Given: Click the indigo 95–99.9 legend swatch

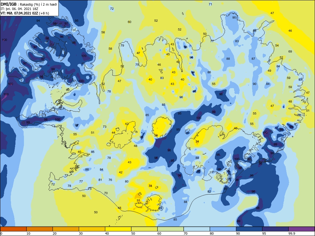Looking at the screenshot, I should point(275,229).
